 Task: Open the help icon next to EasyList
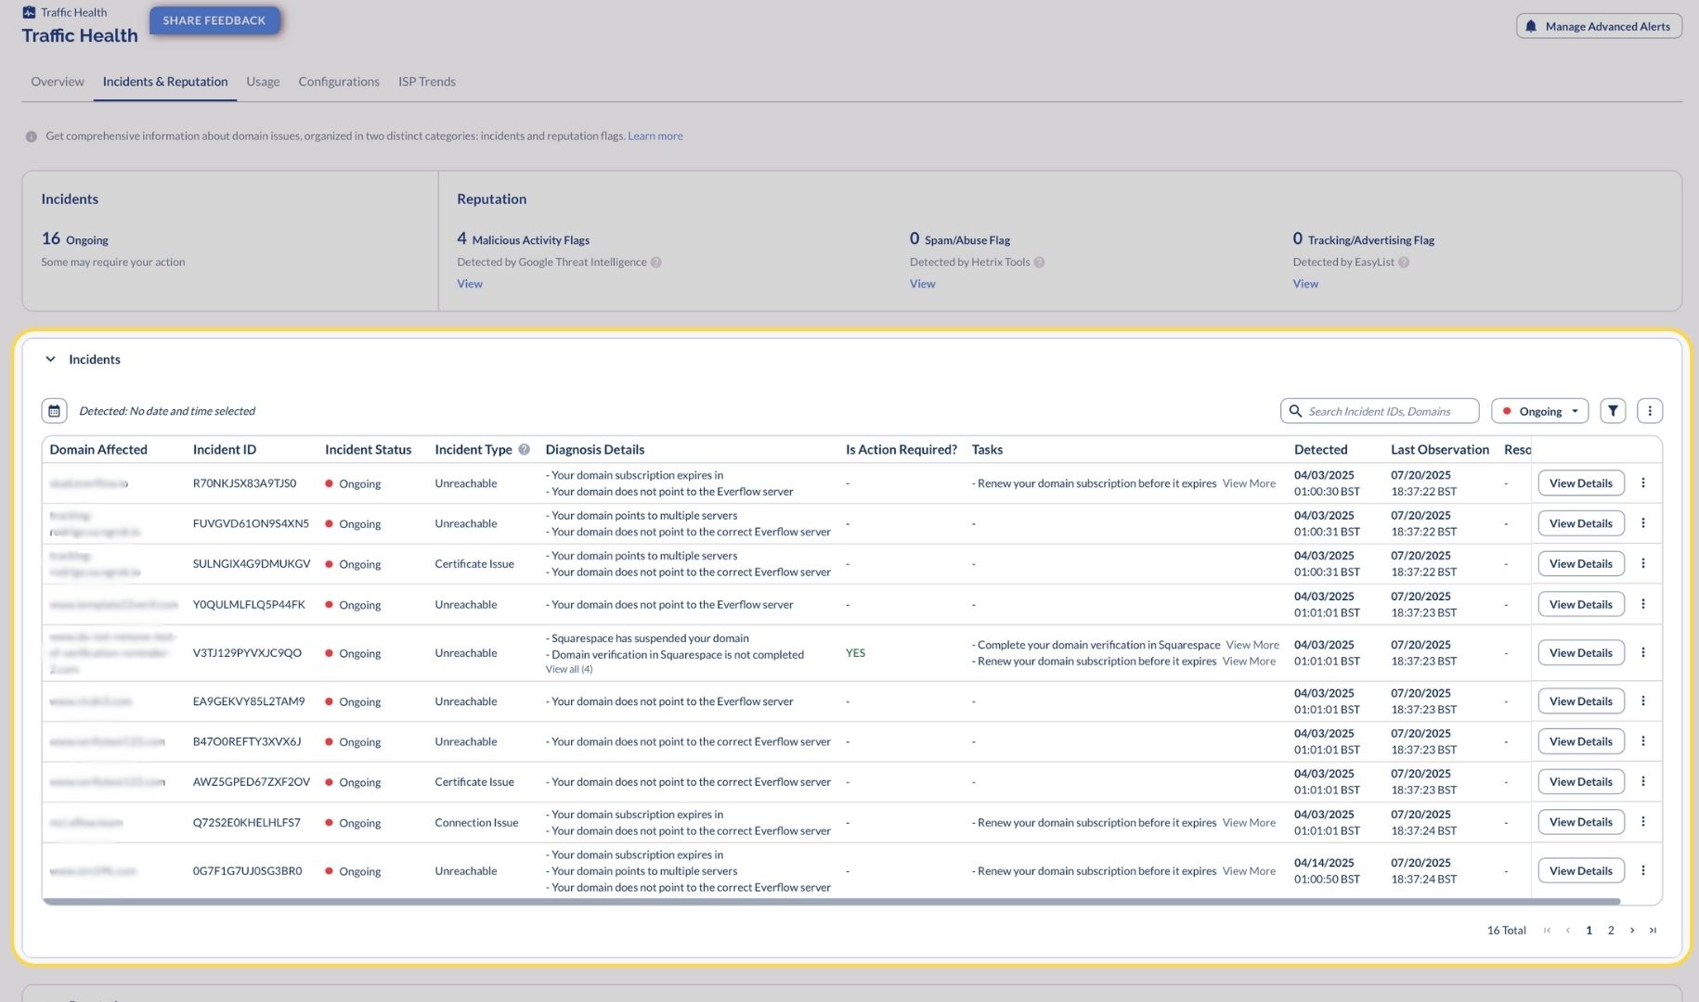pyautogui.click(x=1404, y=263)
